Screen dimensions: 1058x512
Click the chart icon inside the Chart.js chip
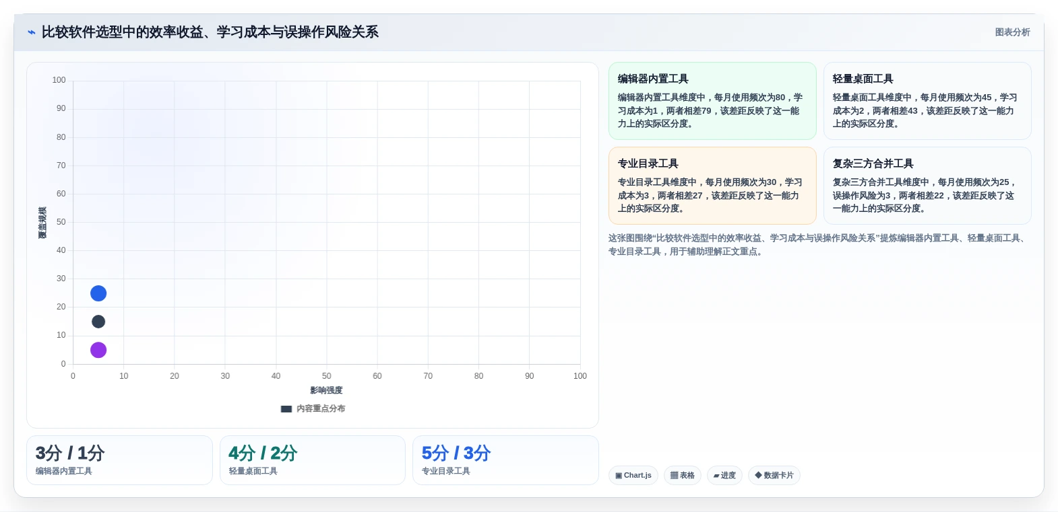[619, 476]
